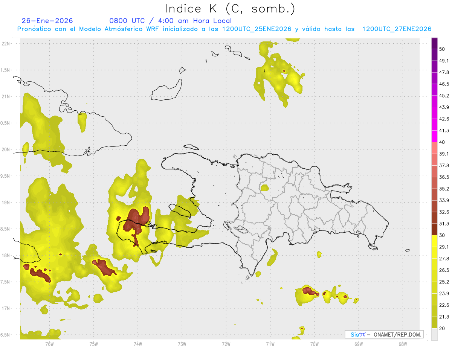Click the legend value "43.9"
The height and width of the screenshot is (349, 452).
[x=444, y=107]
